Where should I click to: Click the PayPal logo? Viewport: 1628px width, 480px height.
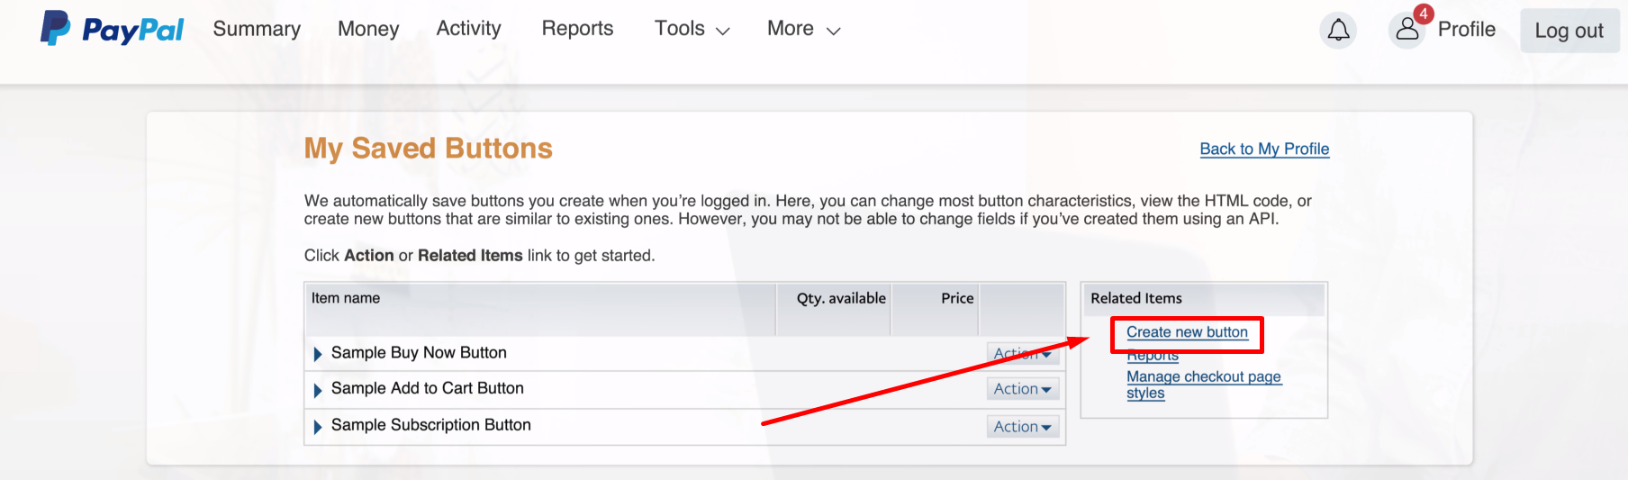point(112,29)
